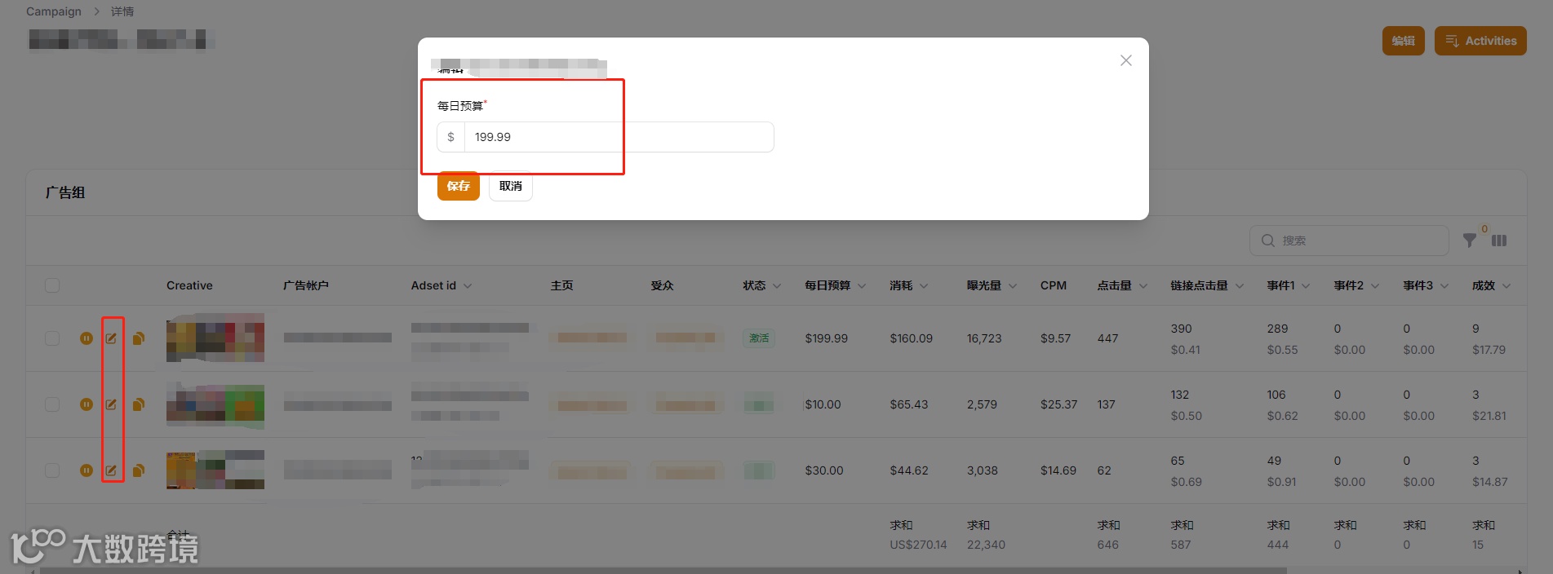The image size is (1553, 574).
Task: Duplicate the ad set with $30.00 budget
Action: click(139, 470)
